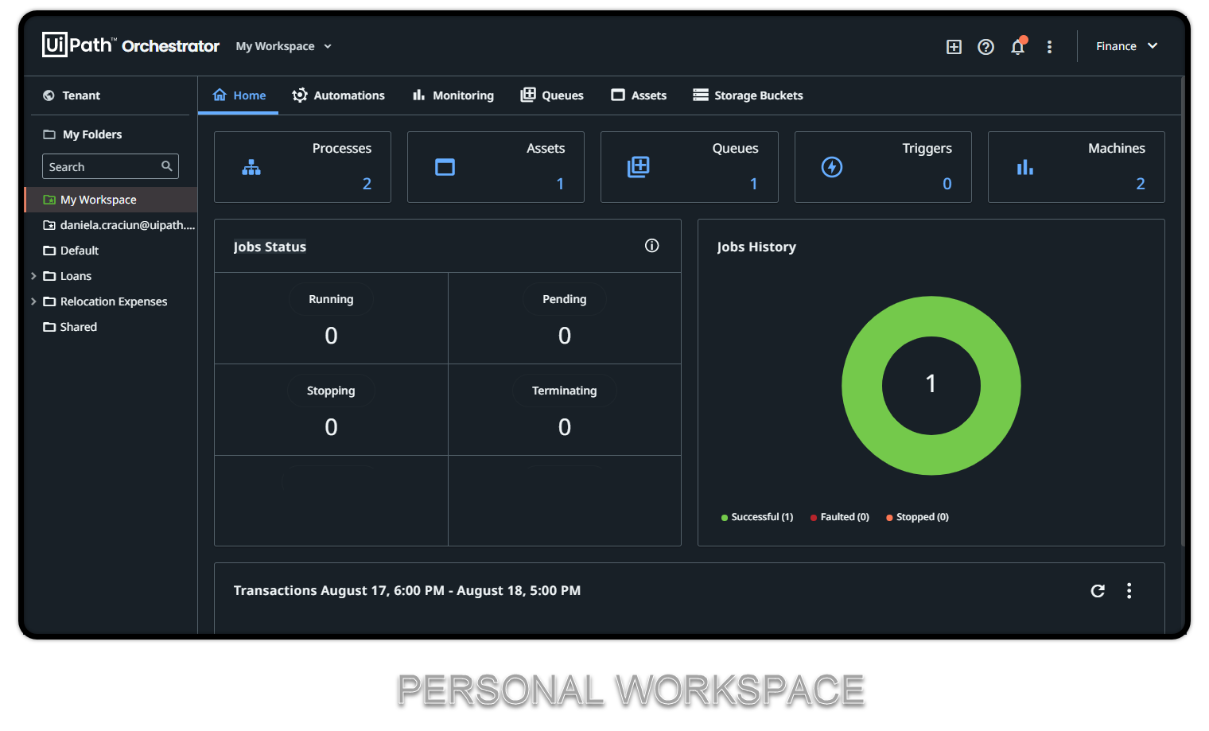Click the Tenant globe icon
Image resolution: width=1209 pixels, height=731 pixels.
coord(49,95)
